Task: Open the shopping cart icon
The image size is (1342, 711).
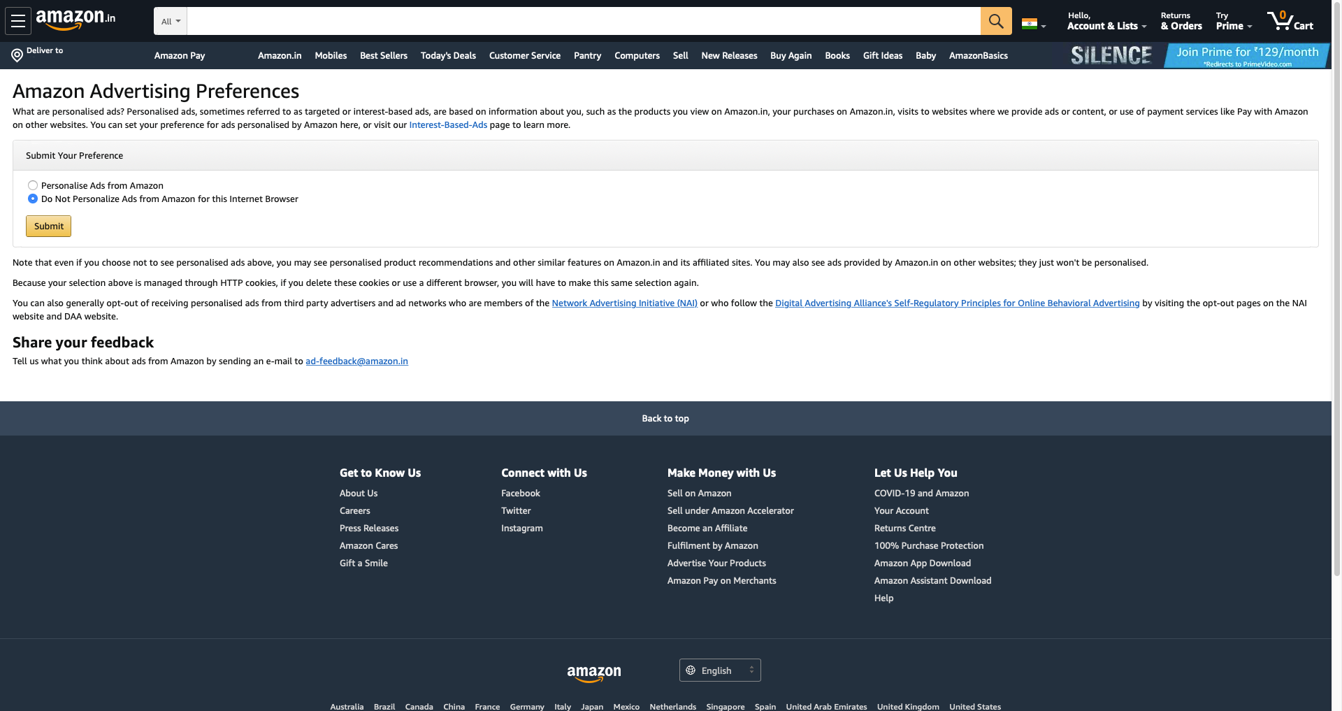Action: coord(1290,21)
